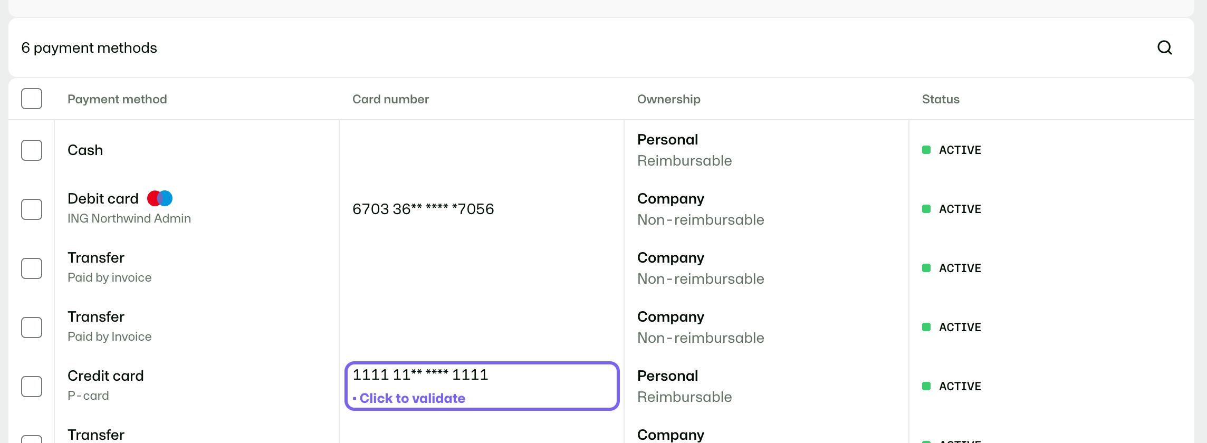Screen dimensions: 1207x443
Task: Click the ACTIVE status in Credit card row
Action: click(952, 387)
